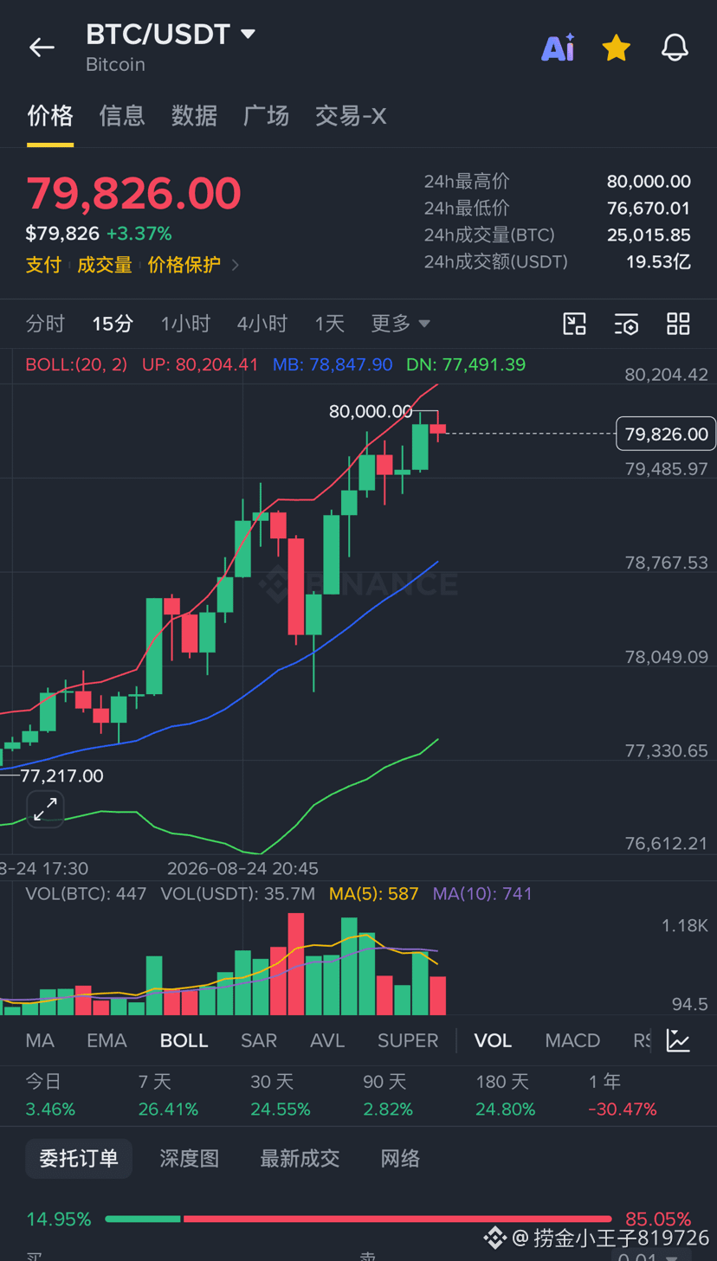Tap the MA(10): 741 volume label

(x=482, y=894)
